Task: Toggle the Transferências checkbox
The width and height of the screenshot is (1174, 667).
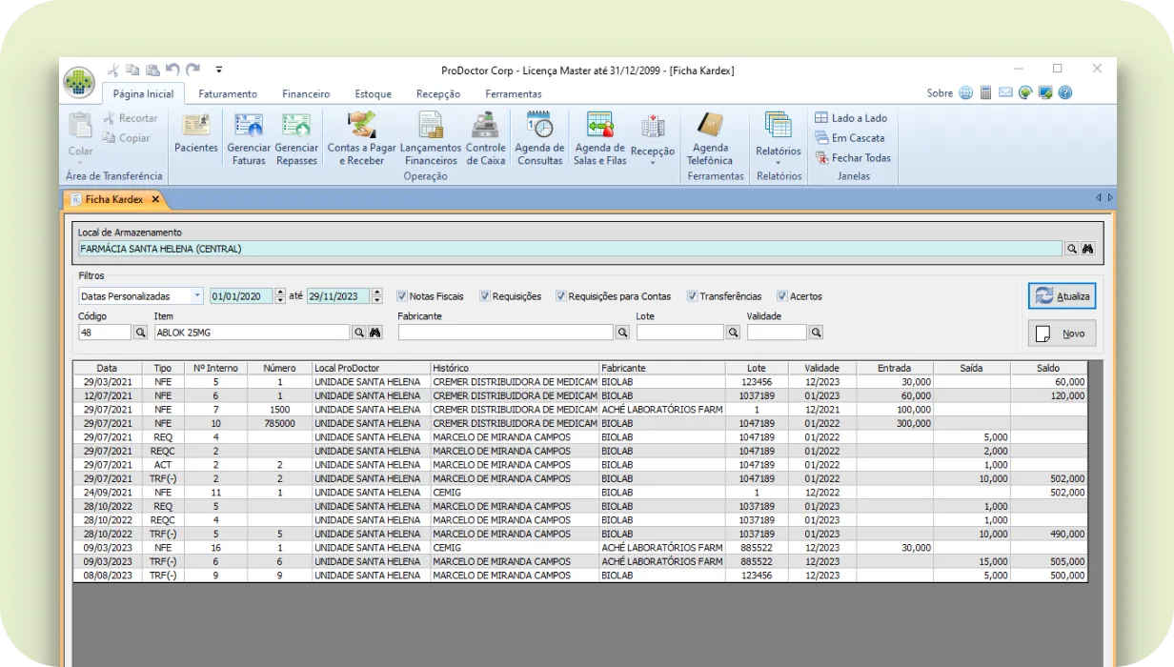Action: [x=693, y=296]
